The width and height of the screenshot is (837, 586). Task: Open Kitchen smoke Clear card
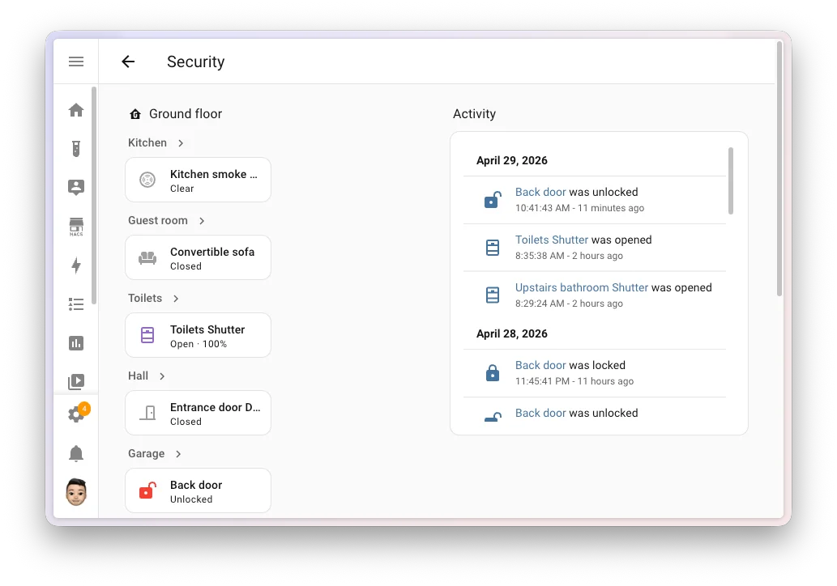(198, 180)
